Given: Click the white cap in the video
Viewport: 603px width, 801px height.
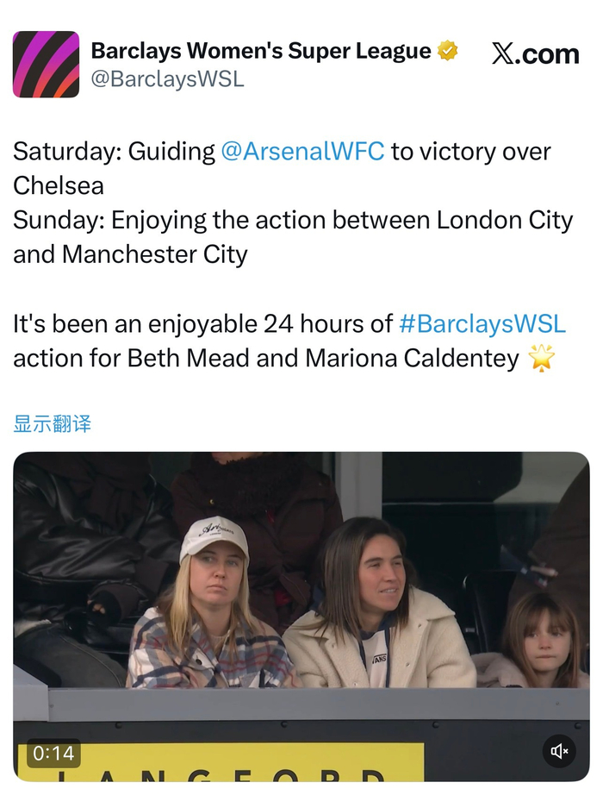Looking at the screenshot, I should (214, 539).
